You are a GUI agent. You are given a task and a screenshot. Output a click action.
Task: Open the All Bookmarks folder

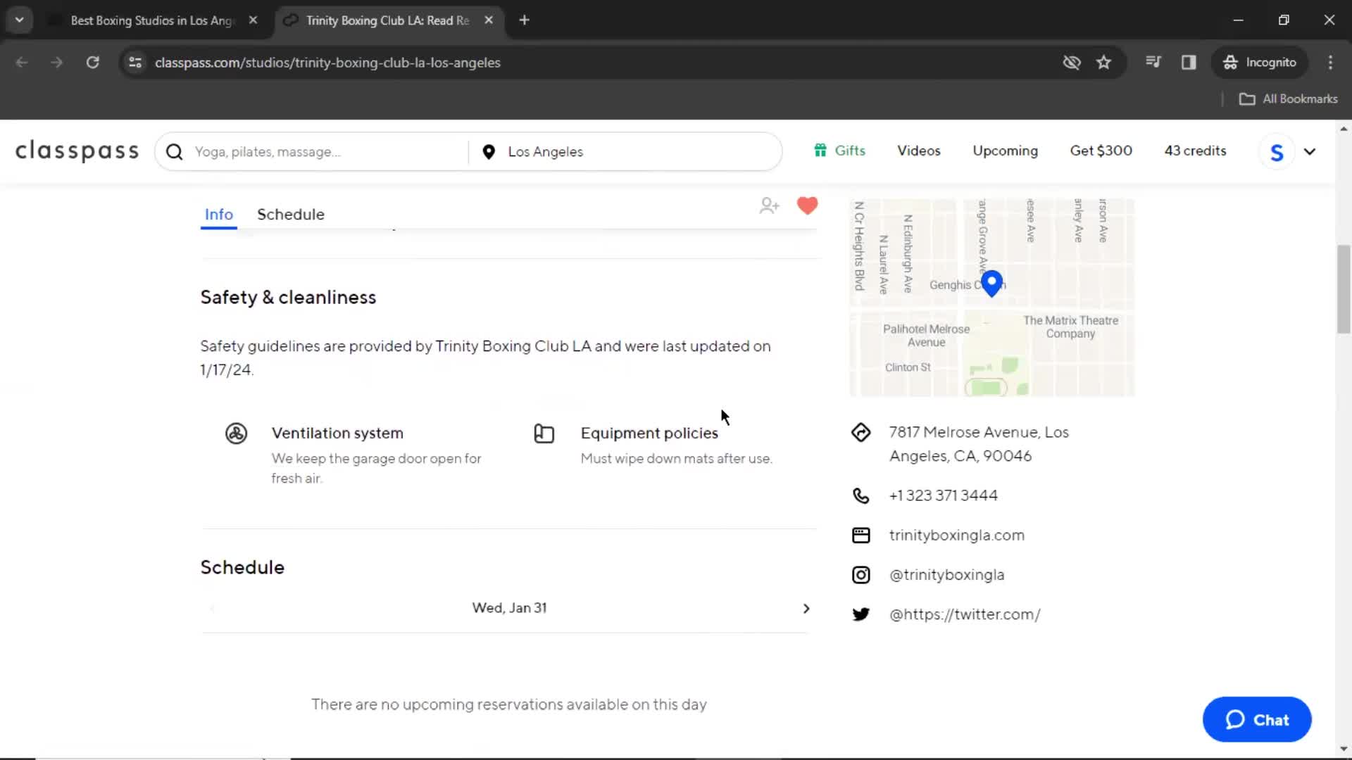coord(1288,99)
